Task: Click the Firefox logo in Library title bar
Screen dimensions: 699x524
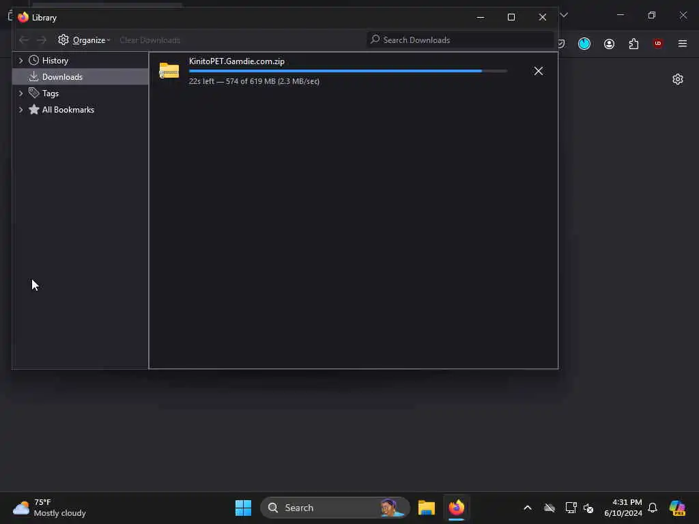Action: click(23, 18)
